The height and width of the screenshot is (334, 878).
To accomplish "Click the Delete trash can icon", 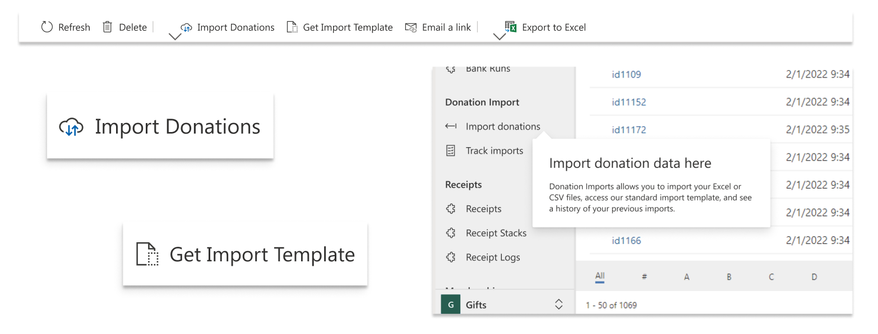I will (107, 27).
